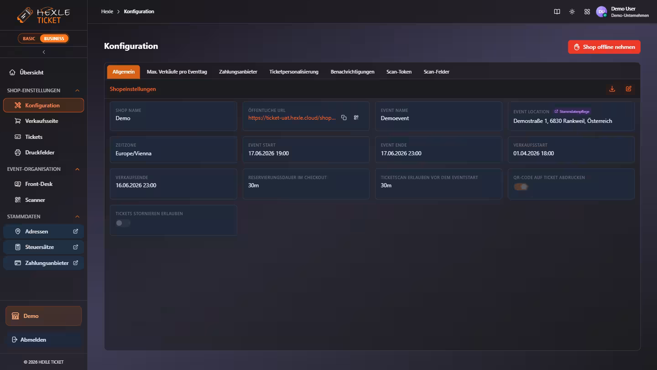Viewport: 657px width, 370px height.
Task: Open the Stammdatenpflege link
Action: pos(572,111)
